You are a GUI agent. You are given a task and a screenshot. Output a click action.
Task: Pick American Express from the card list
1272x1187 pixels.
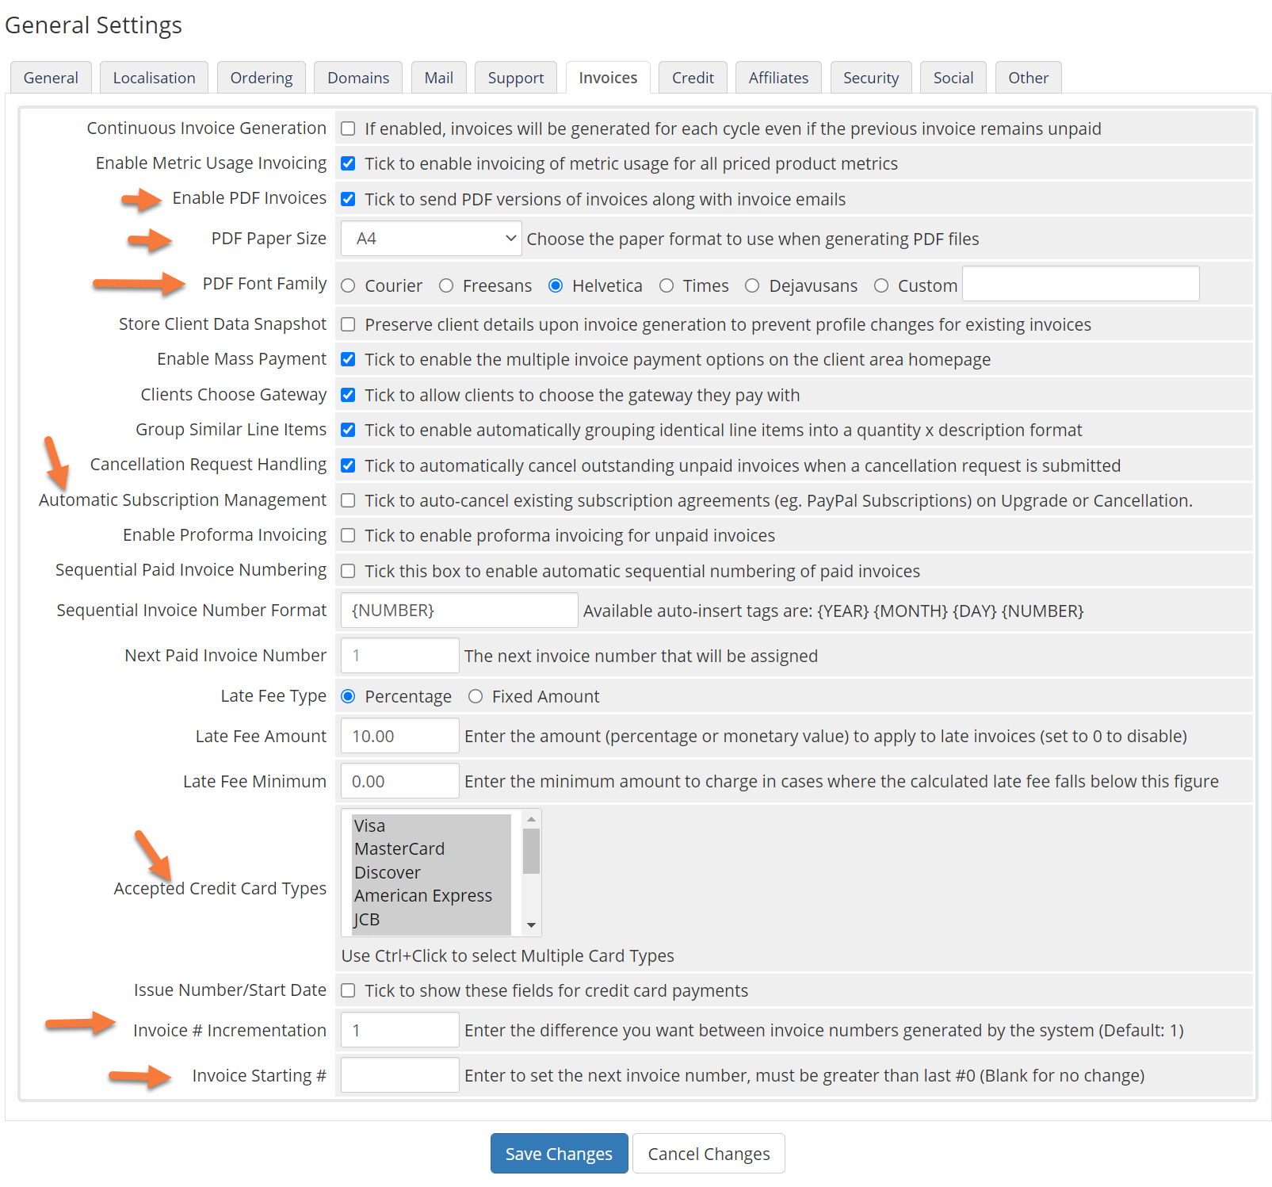click(423, 896)
